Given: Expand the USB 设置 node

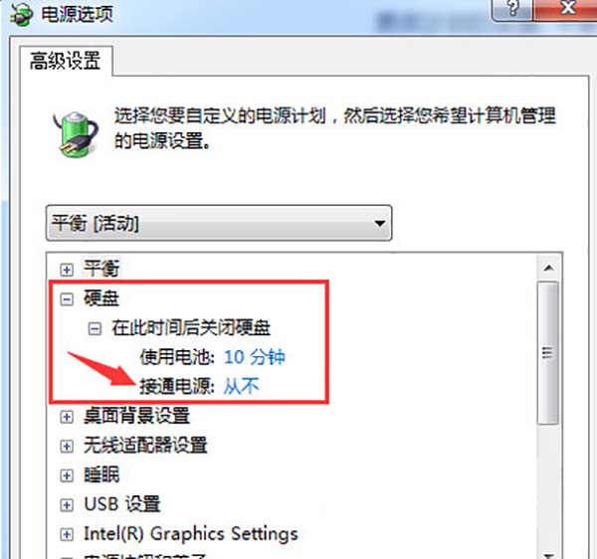Looking at the screenshot, I should click(x=67, y=505).
